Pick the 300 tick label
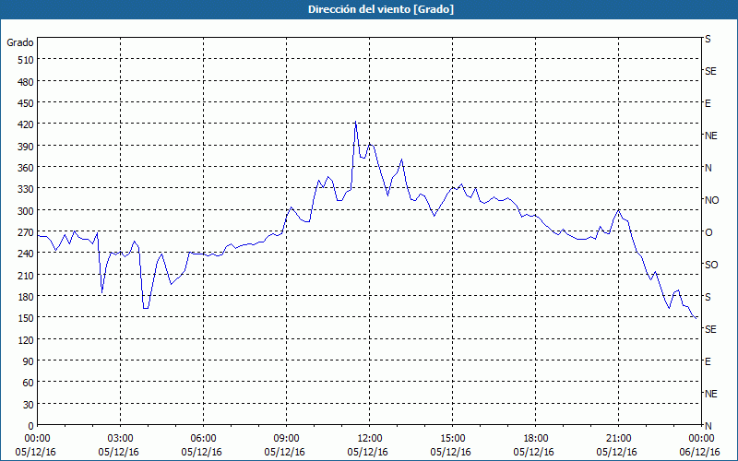The width and height of the screenshot is (738, 461). [x=27, y=211]
